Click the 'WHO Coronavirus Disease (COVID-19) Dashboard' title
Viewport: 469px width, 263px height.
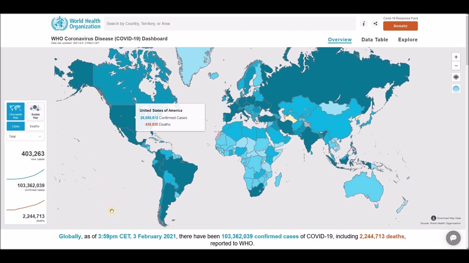point(109,39)
